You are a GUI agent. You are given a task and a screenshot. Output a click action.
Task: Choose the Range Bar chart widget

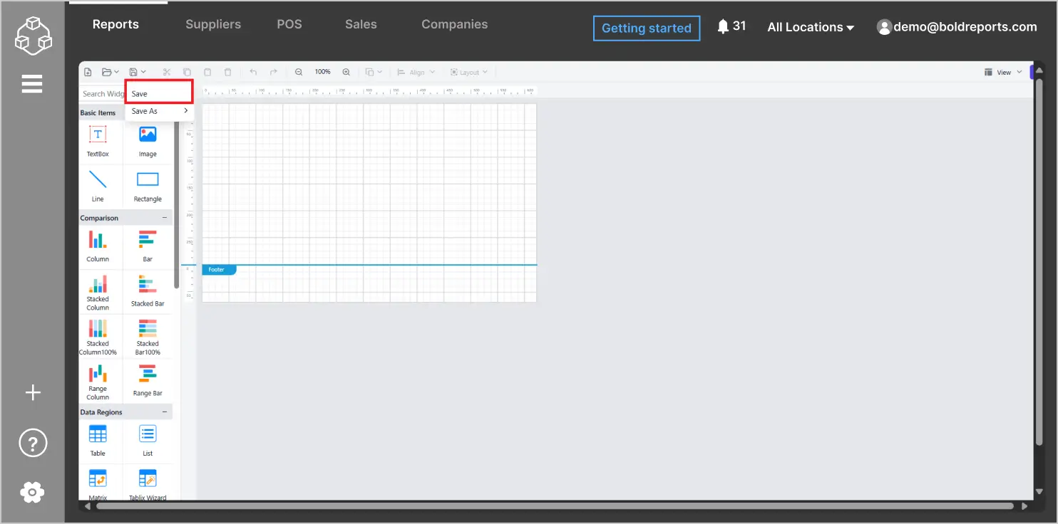tap(148, 379)
